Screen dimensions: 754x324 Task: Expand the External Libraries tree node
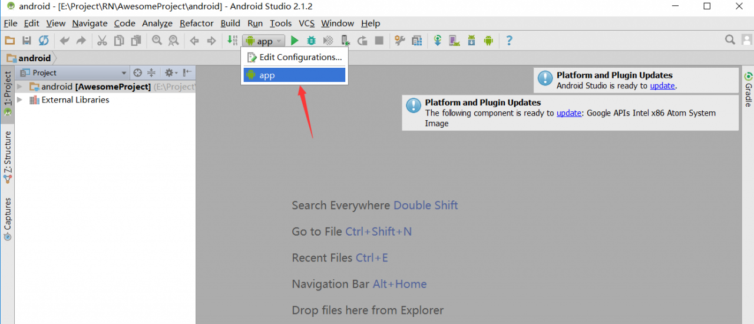[20, 100]
